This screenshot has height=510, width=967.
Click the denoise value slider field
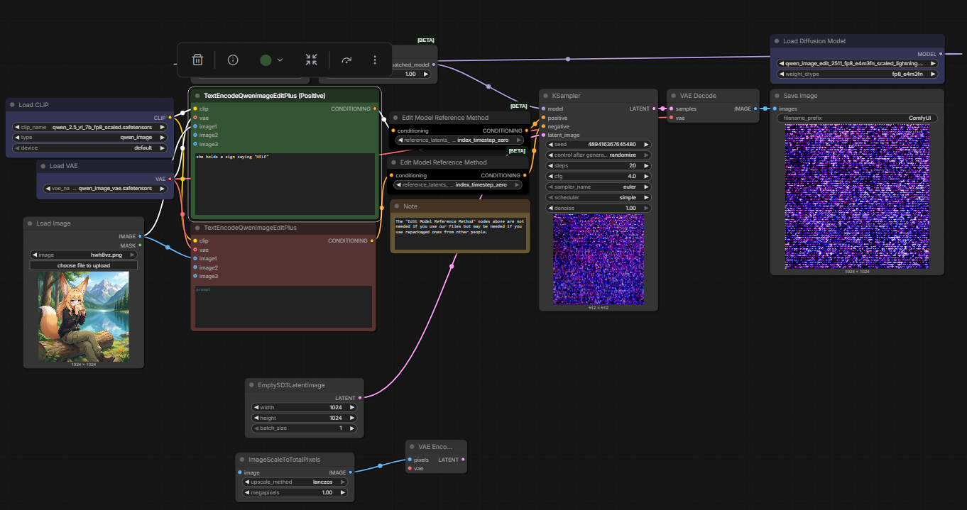point(598,208)
